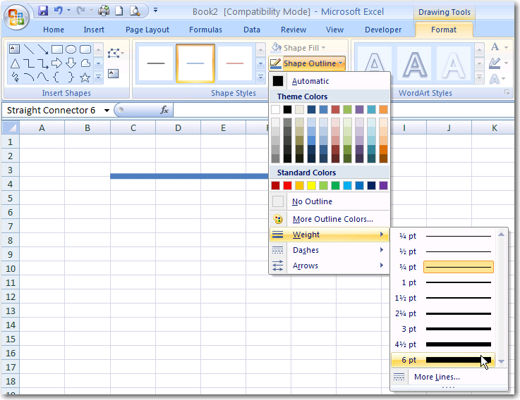Open the Arrows submenu
The image size is (520, 400).
coord(329,265)
